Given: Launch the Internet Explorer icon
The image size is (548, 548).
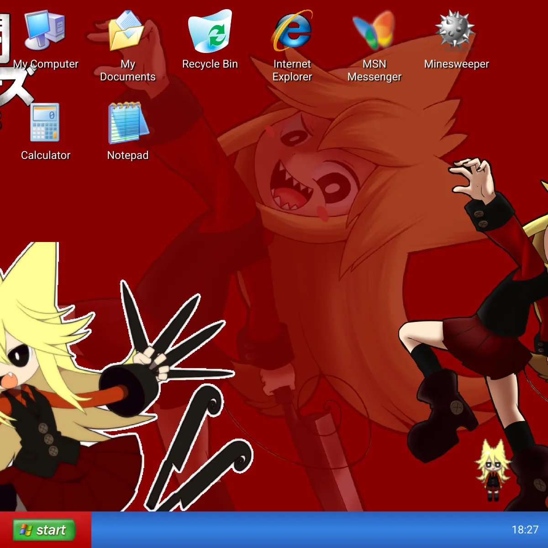Looking at the screenshot, I should tap(292, 31).
